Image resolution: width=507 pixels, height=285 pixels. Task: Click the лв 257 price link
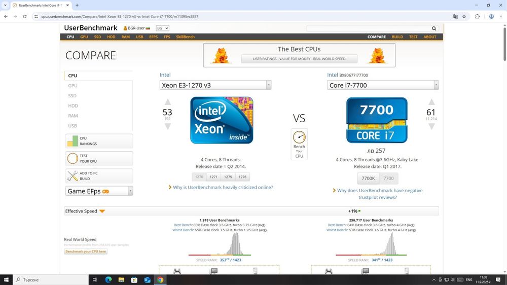[x=376, y=151]
